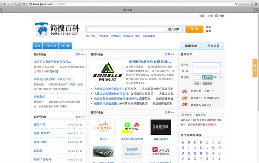Open 大庆乳业控股有限公司 link

(x=108, y=89)
